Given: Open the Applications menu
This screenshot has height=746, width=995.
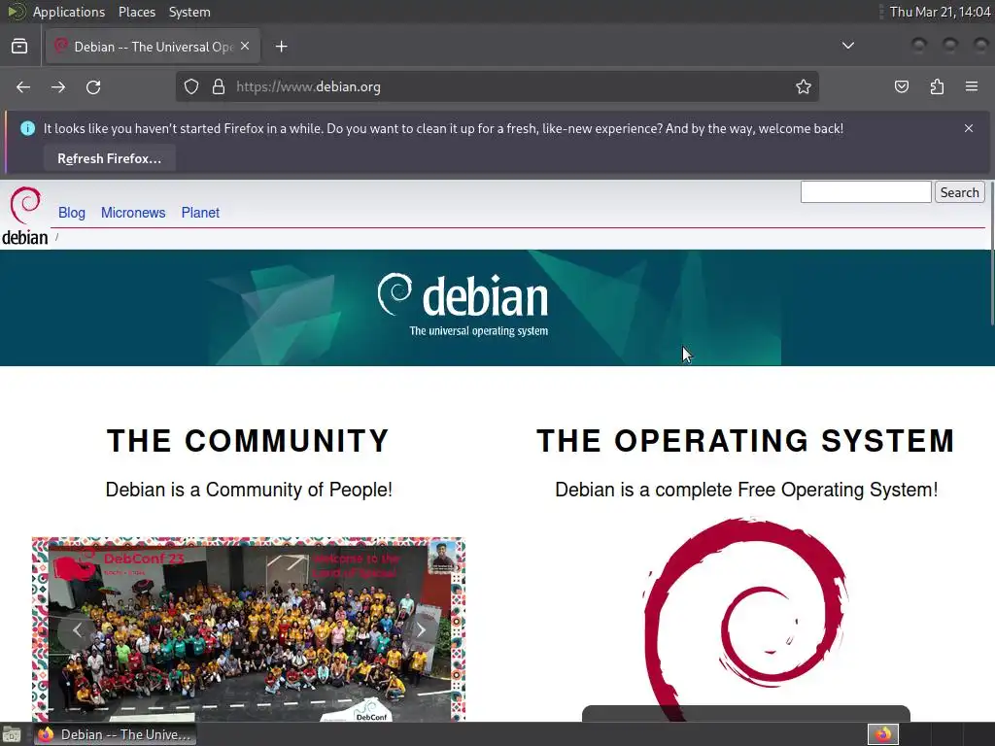Looking at the screenshot, I should pos(69,12).
